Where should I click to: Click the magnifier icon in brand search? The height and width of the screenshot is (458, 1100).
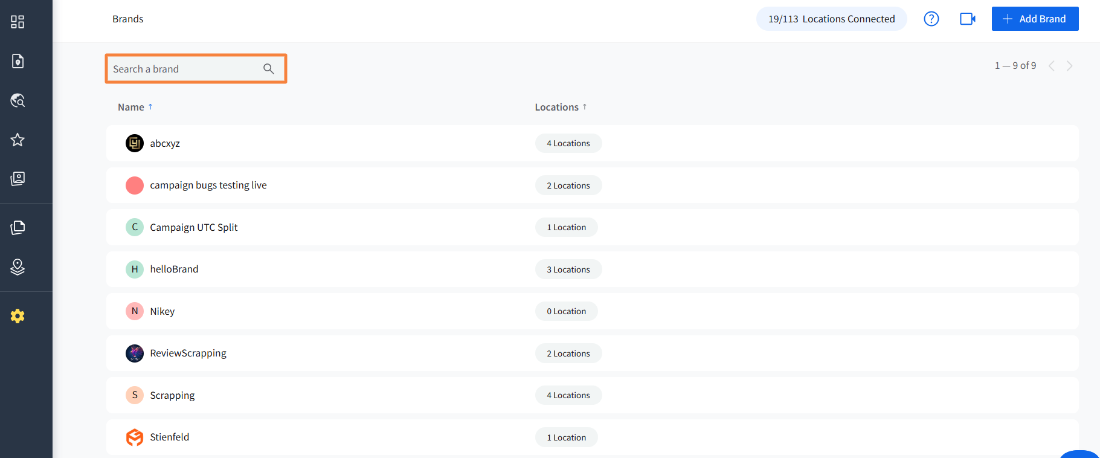coord(269,69)
